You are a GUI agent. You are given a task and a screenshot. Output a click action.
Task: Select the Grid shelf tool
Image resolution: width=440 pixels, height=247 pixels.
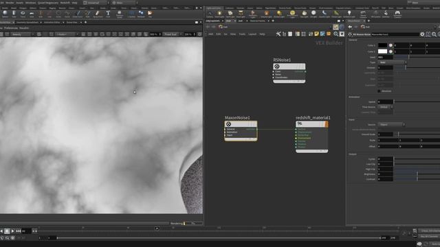pos(32,14)
